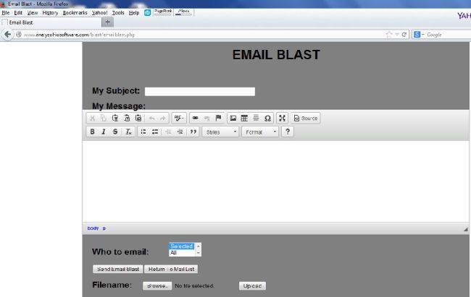Open the Styles dropdown
This screenshot has height=297, width=471.
click(220, 132)
